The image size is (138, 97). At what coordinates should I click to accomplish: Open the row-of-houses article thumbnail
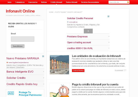(60, 65)
